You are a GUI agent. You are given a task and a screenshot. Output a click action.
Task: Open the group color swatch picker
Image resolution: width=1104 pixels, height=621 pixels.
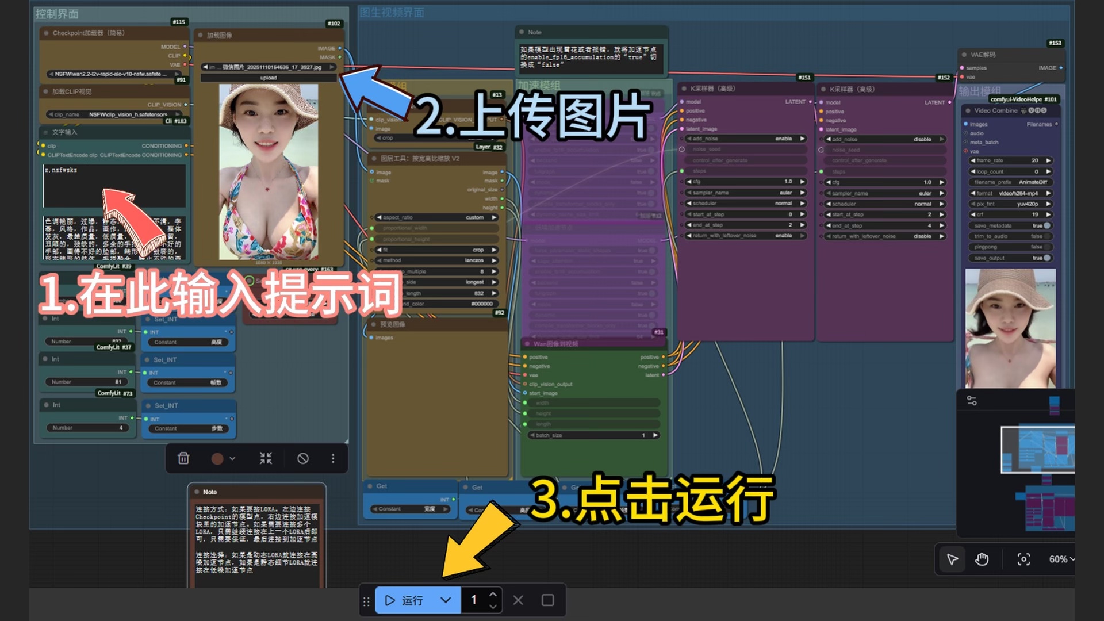(x=218, y=458)
